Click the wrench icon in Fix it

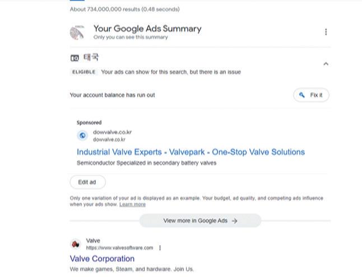pos(303,95)
